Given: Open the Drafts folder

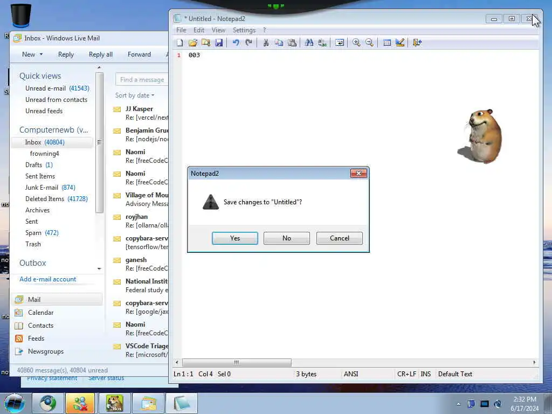Looking at the screenshot, I should point(39,165).
